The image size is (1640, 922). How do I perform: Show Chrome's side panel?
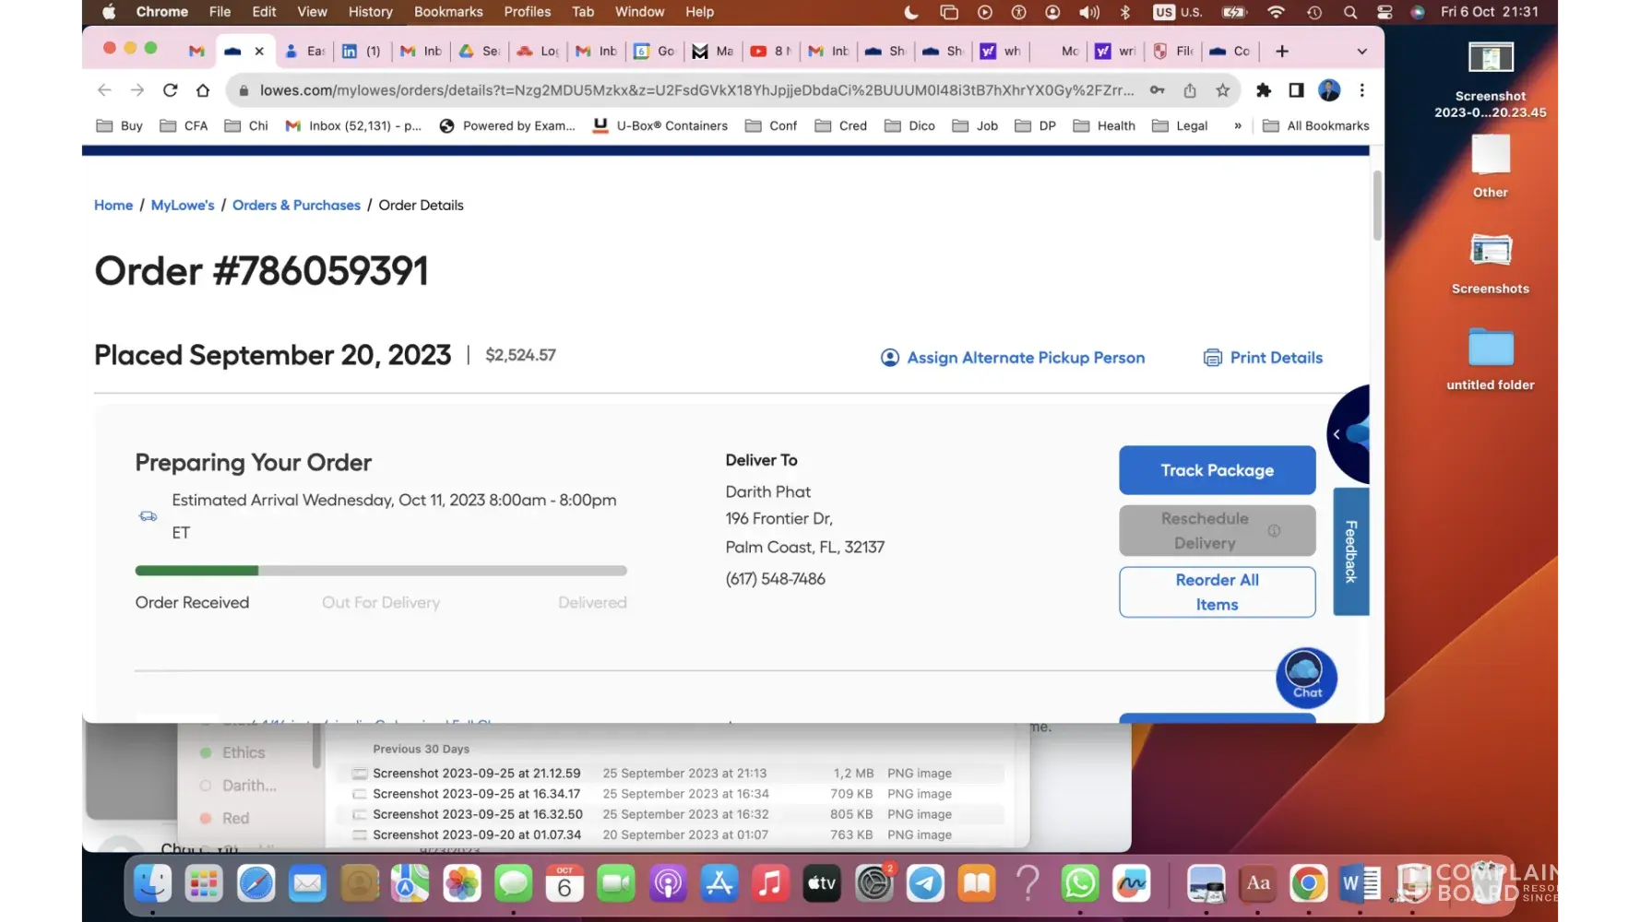1296,90
